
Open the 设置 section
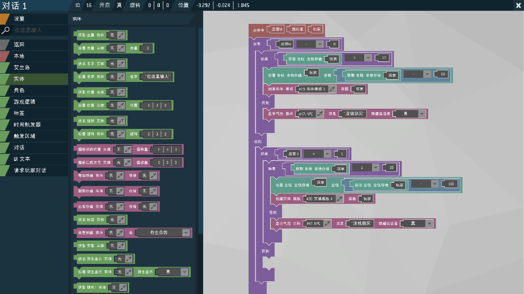19,19
